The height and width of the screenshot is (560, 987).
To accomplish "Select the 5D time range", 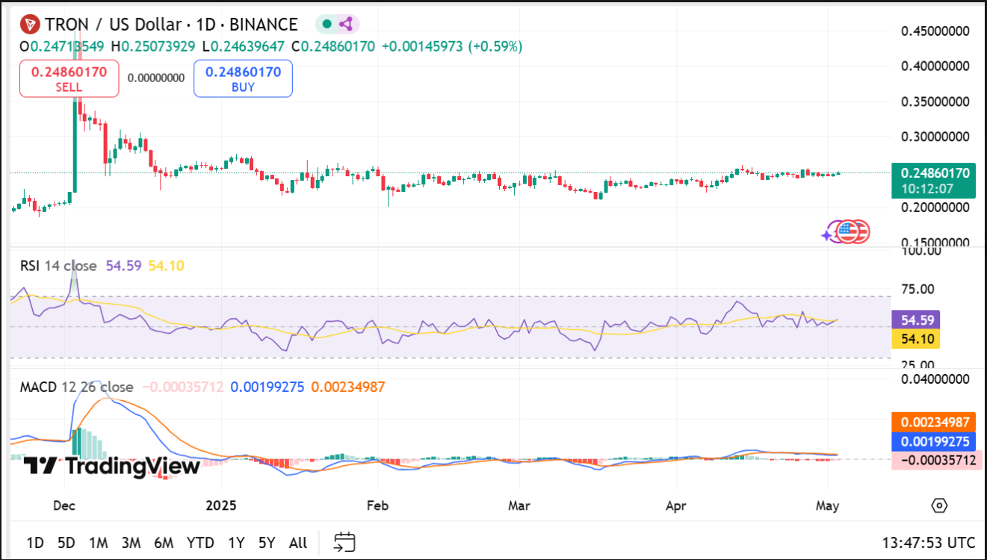I will pos(66,543).
